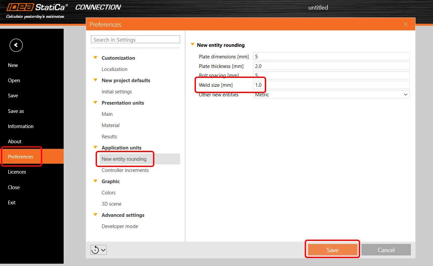This screenshot has height=266, width=433.
Task: Open the reset defaults dropdown at the bottom left
Action: pyautogui.click(x=99, y=250)
